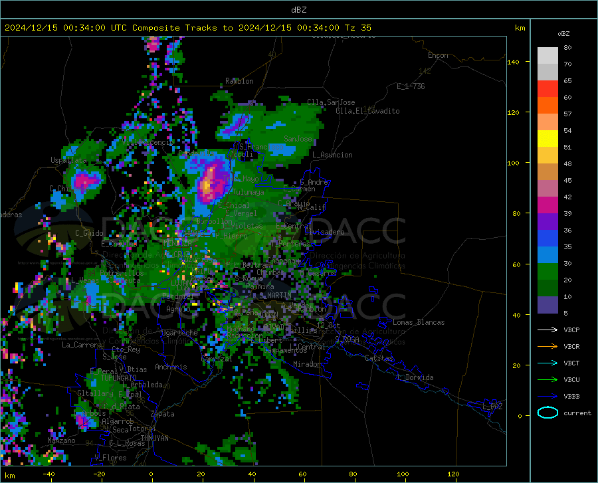
Task: Select the yellow 51-54 dBZ legend swatch
Action: point(548,139)
